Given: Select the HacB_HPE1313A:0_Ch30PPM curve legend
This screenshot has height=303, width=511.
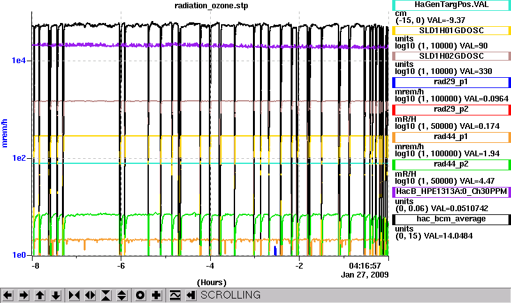Looking at the screenshot, I should coord(452,192).
